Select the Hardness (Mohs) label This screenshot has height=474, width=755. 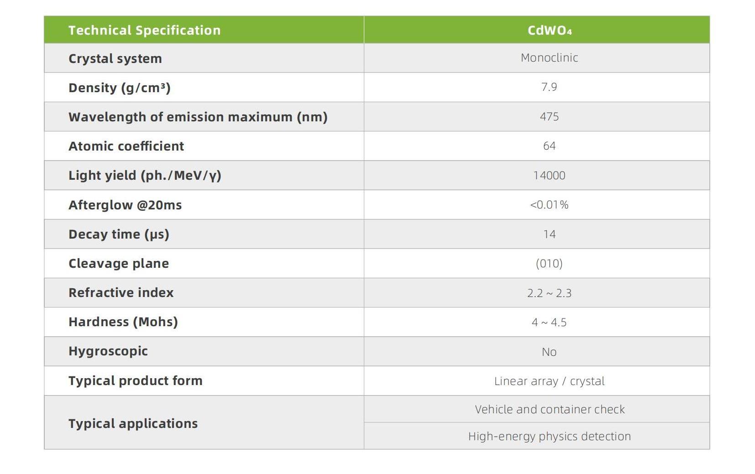point(123,322)
